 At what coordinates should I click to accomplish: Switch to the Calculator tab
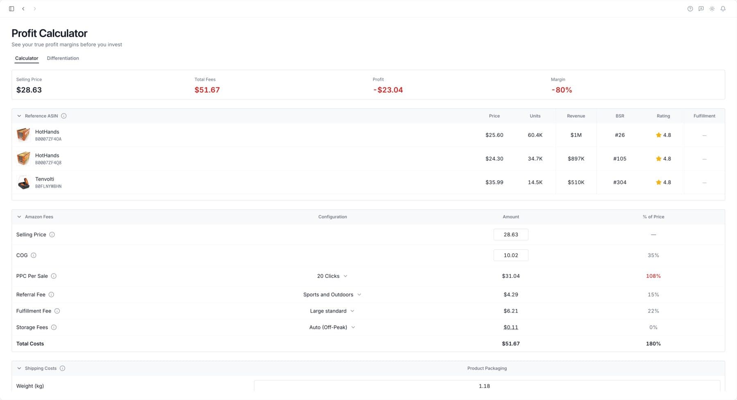point(27,58)
